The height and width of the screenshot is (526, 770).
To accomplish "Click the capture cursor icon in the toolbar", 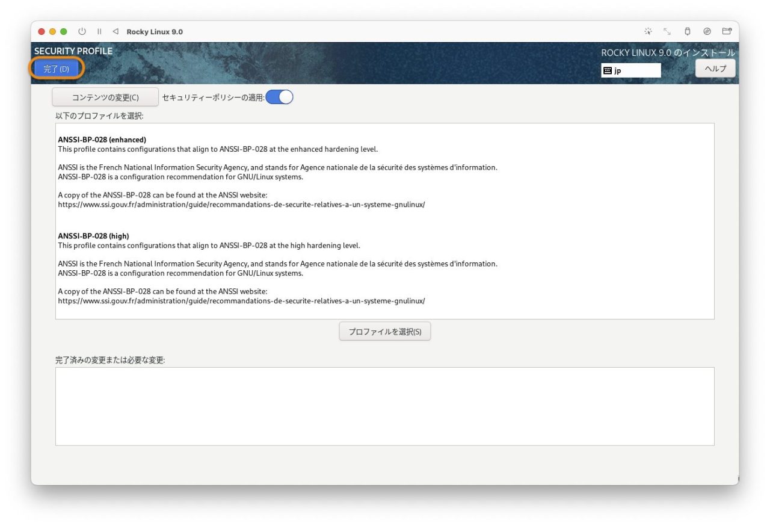I will (648, 31).
